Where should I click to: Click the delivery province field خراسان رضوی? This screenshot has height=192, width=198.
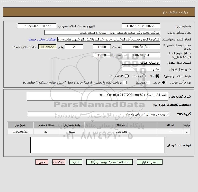141,62
